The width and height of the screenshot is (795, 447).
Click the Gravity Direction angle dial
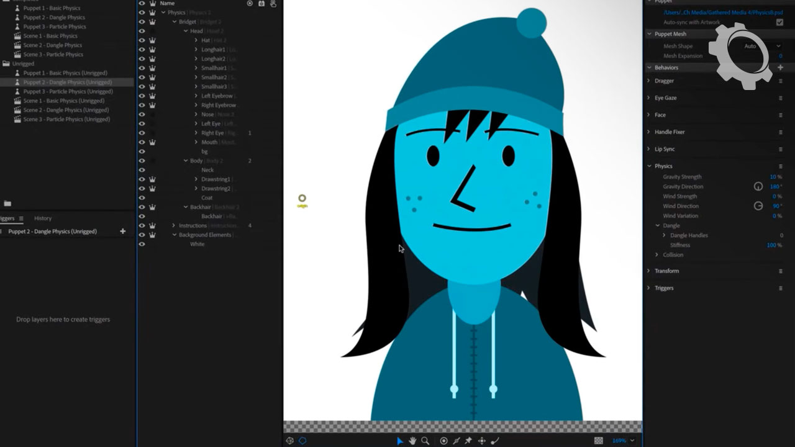click(758, 186)
